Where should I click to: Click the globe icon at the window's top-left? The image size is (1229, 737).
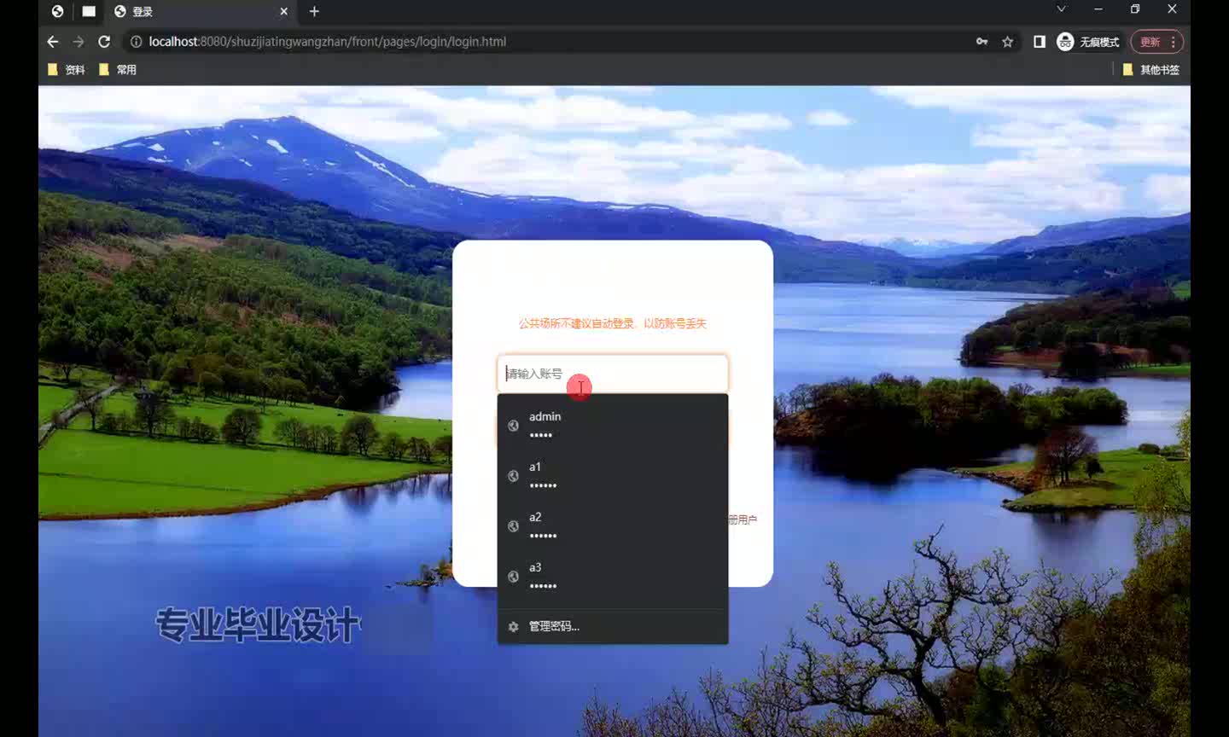[x=57, y=11]
